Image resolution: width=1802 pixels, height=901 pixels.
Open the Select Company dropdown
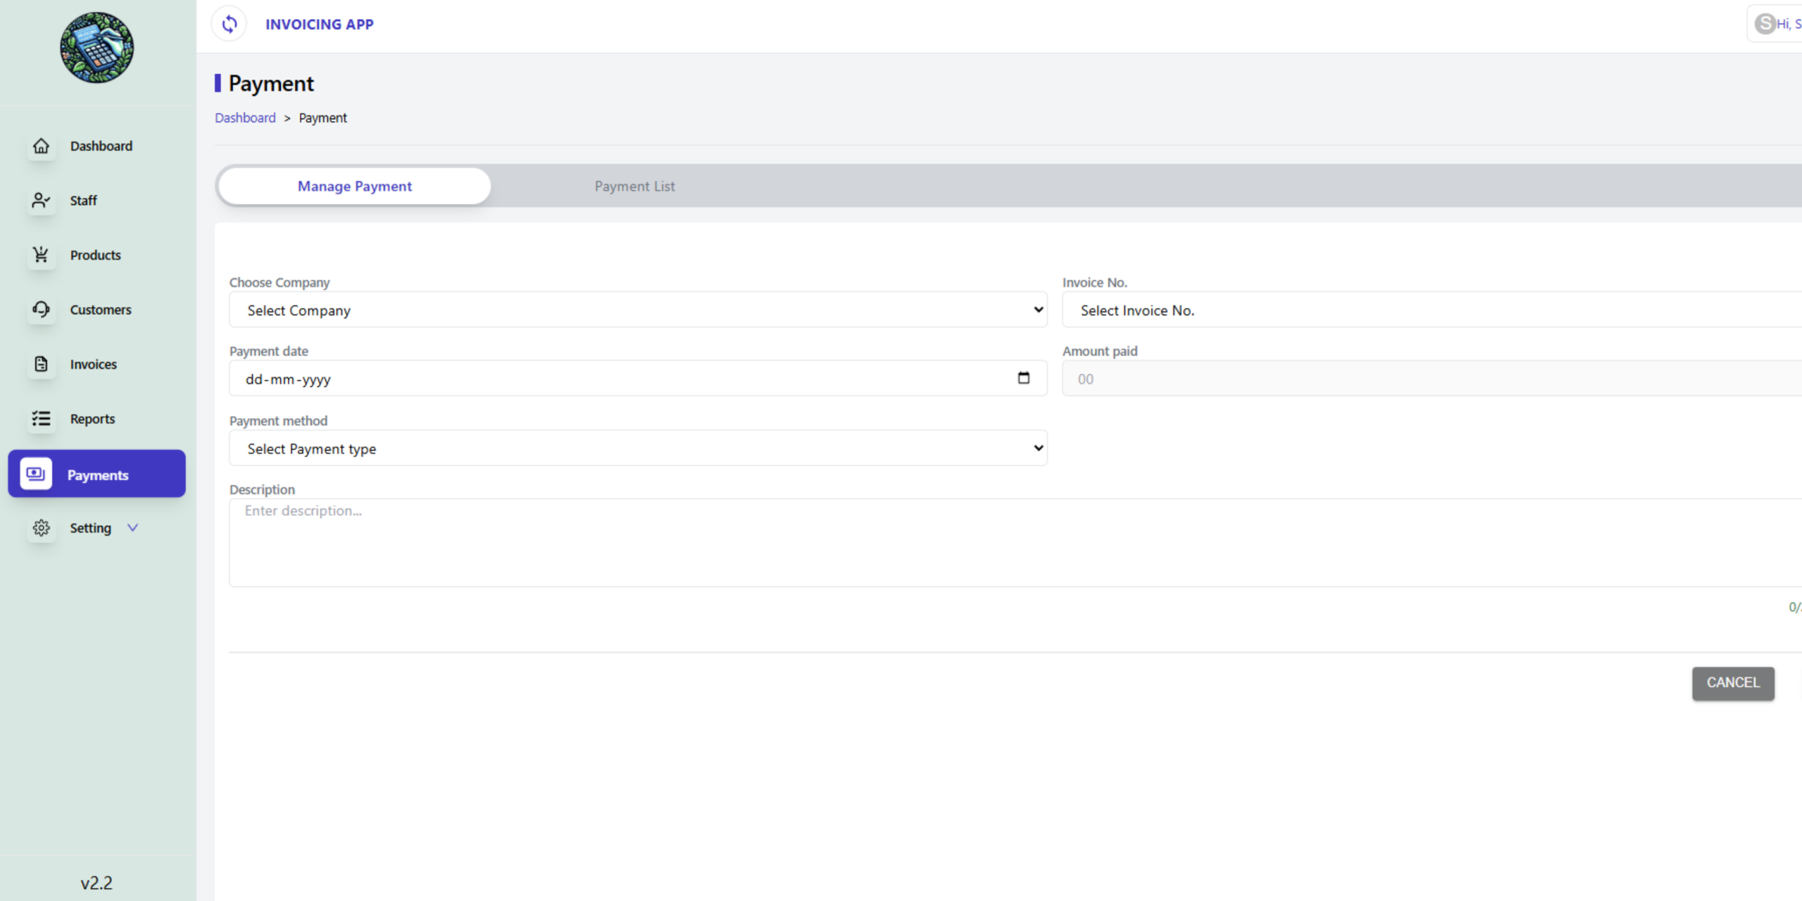pos(638,310)
